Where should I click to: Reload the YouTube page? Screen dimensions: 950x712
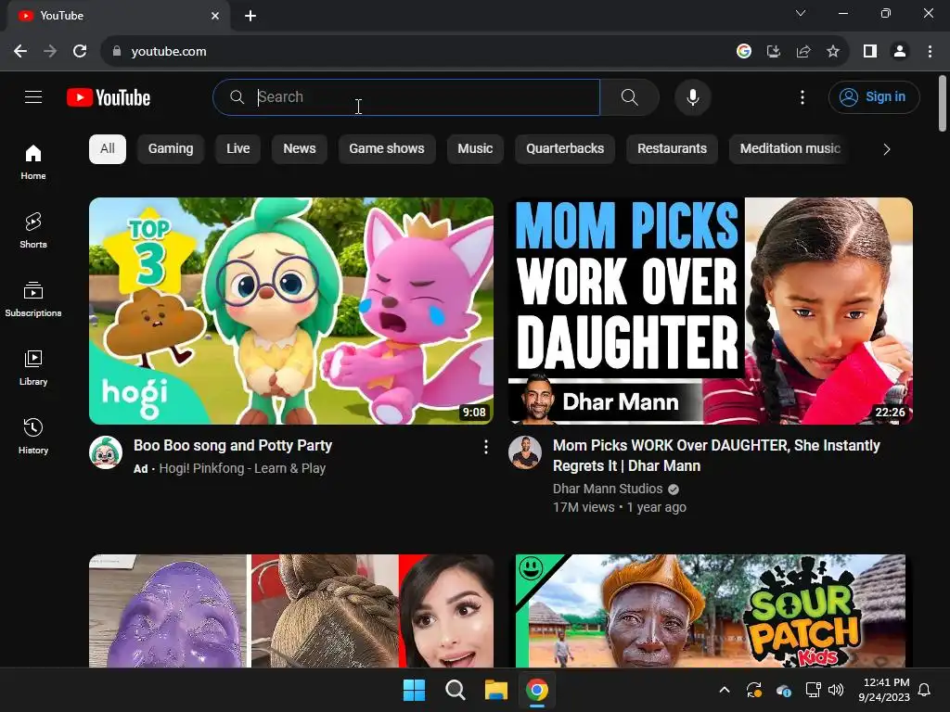point(80,52)
